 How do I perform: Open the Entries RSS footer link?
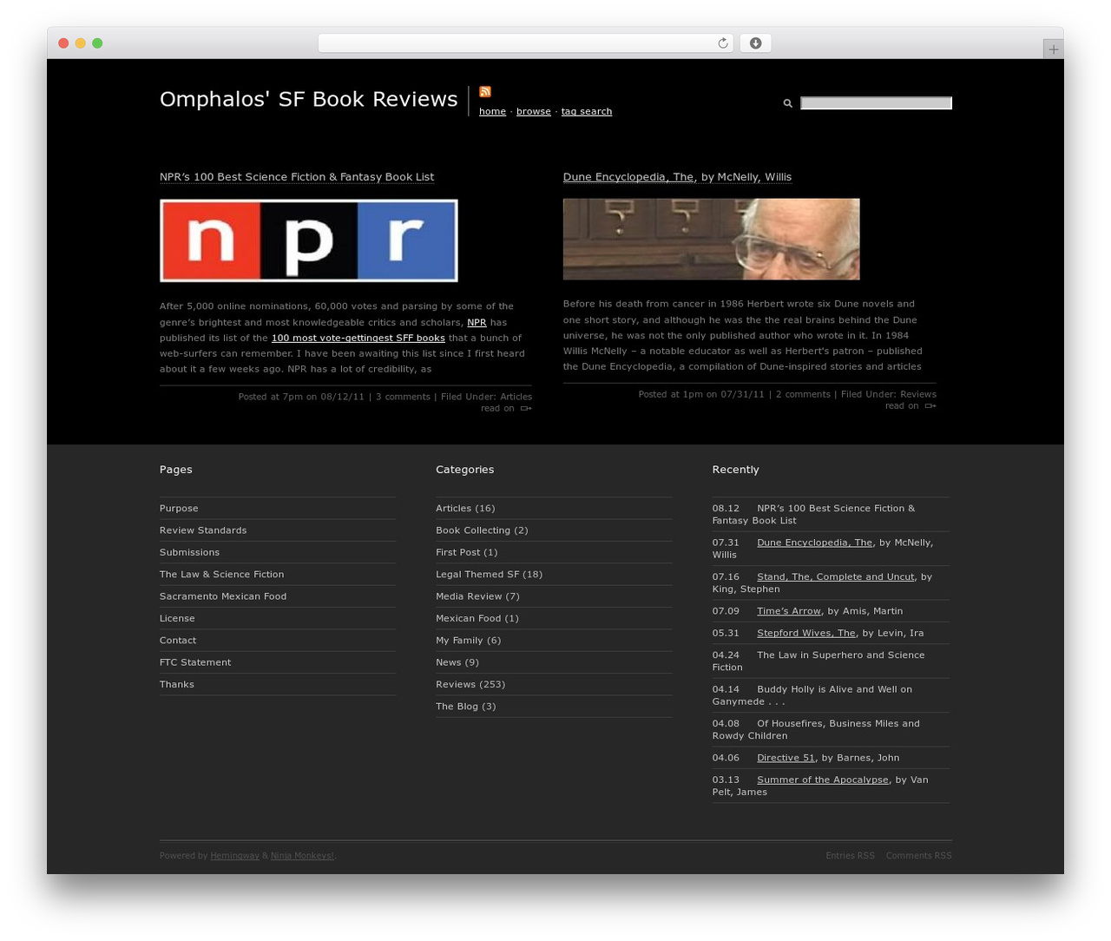click(x=850, y=856)
